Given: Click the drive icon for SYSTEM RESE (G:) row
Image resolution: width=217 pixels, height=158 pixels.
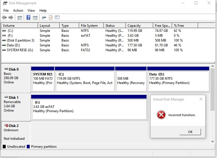Looking at the screenshot, I should click(4, 50).
